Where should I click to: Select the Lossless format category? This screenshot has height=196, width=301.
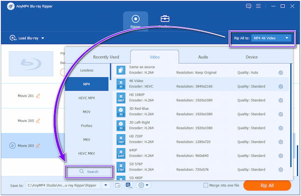(87, 70)
